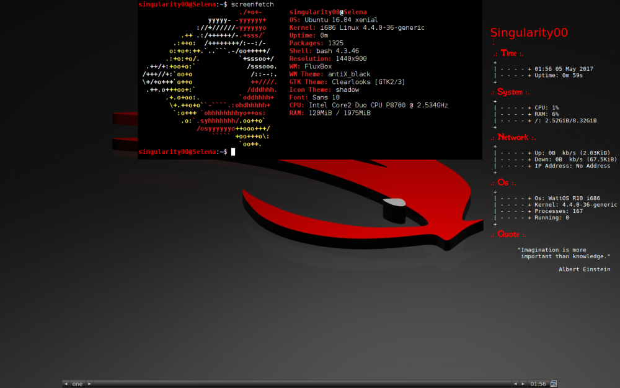The width and height of the screenshot is (620, 388).
Task: Click the next workspace arrow beside "one"
Action: [89, 384]
